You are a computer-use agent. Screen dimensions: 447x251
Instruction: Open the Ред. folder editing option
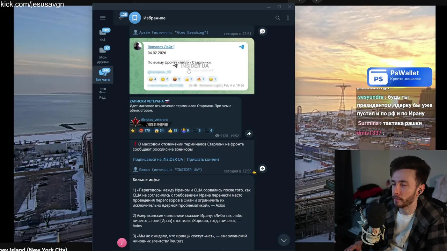pyautogui.click(x=103, y=93)
